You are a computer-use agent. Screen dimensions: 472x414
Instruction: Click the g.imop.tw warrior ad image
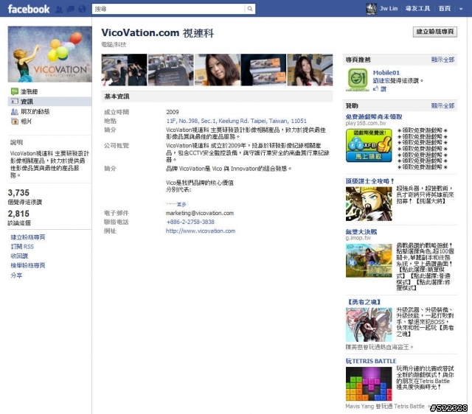pos(369,260)
